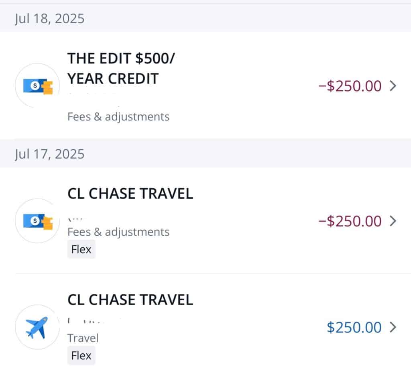The width and height of the screenshot is (411, 375).
Task: Click Fees & adjustments label under CL CHASE TRAVEL
Action: point(118,232)
